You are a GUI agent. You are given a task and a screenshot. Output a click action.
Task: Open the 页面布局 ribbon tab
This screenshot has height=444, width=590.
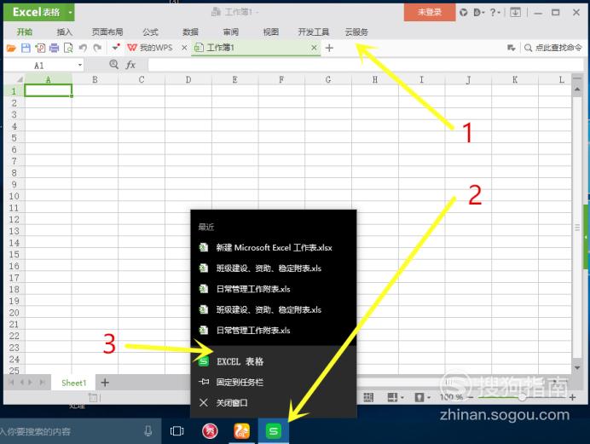point(107,32)
